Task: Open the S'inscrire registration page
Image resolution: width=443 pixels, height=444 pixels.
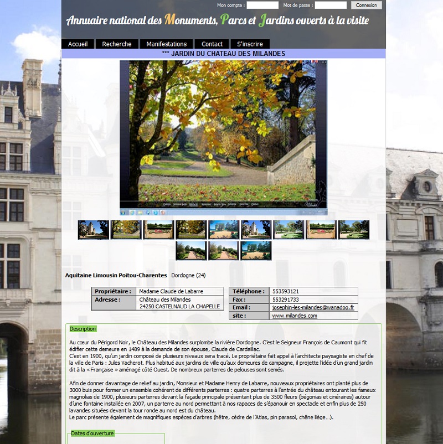Action: point(250,44)
